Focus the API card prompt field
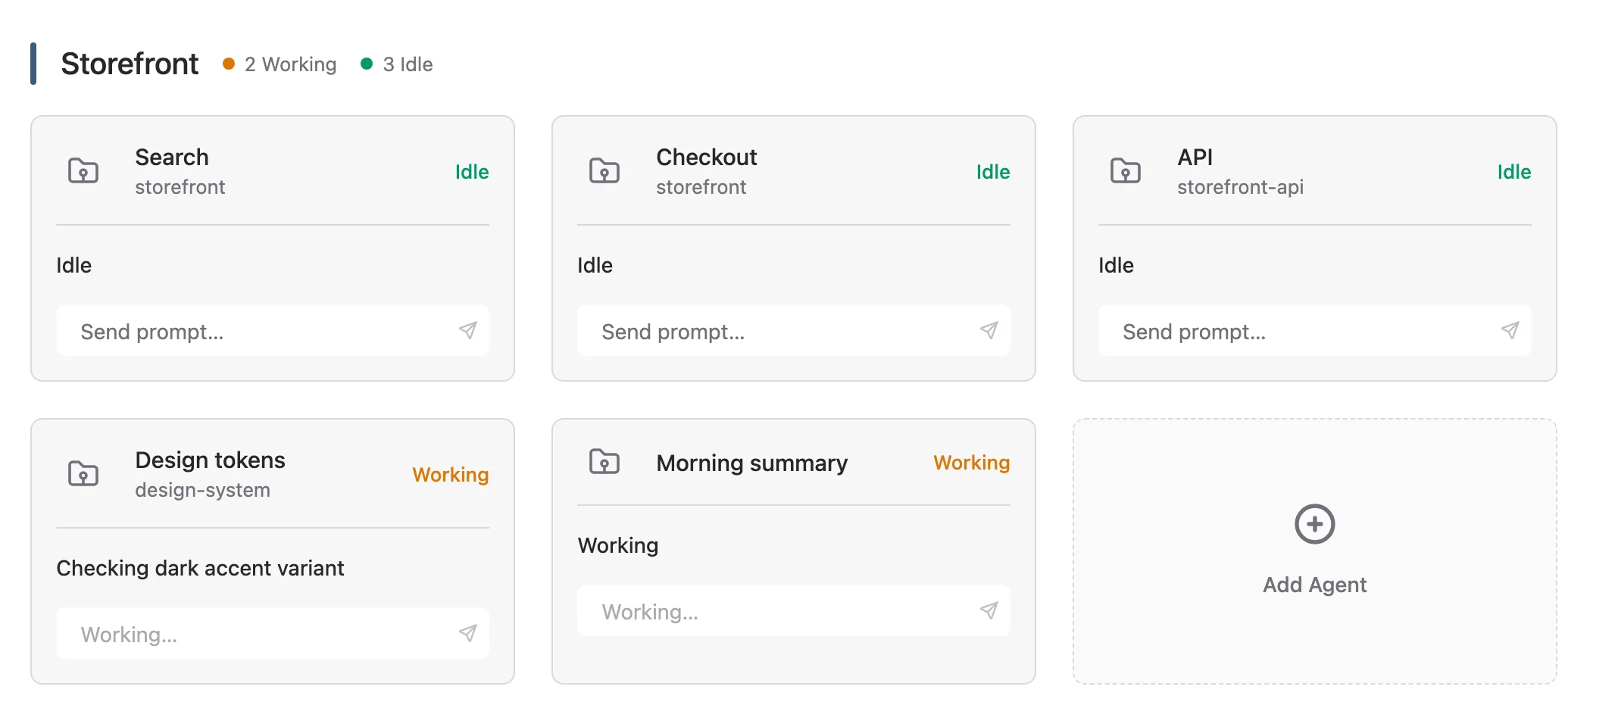Screen dimensions: 1618x727 point(1315,331)
